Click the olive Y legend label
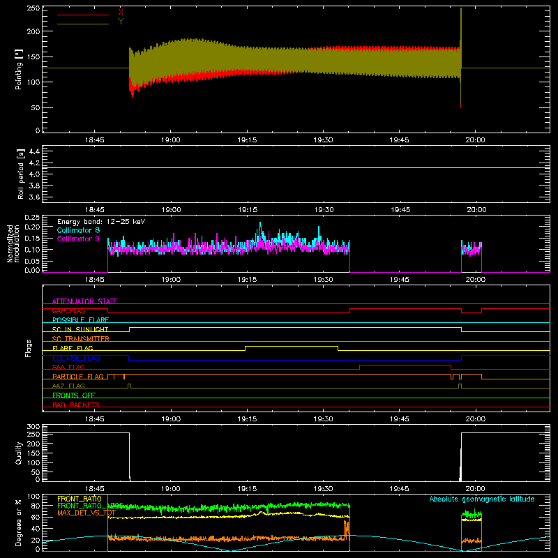558x558 pixels. [121, 21]
